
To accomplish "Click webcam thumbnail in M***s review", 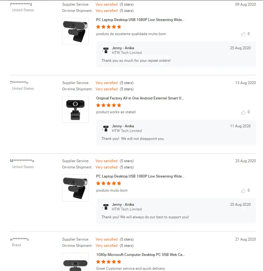I will (75, 188).
